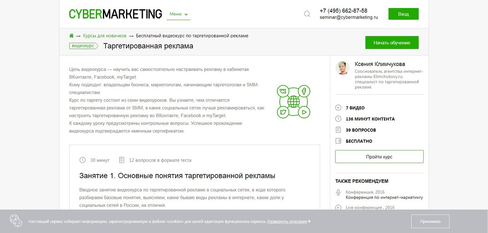Image resolution: width=488 pixels, height=233 pixels.
Task: Click the arrow after Развернуть описание
Action: pyautogui.click(x=309, y=221)
